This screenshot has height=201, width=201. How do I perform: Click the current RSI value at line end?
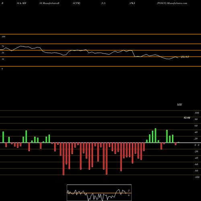tap(185, 57)
